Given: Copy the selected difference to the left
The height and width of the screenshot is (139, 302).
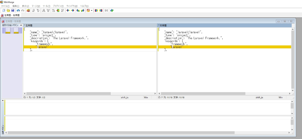Looking at the screenshot, I should click(x=72, y=10).
